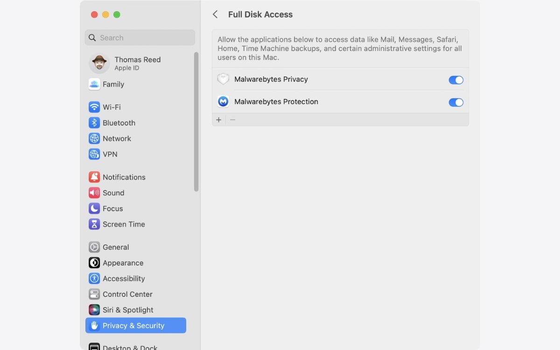Click the Siri & Spotlight icon
The image size is (560, 350).
tap(94, 310)
